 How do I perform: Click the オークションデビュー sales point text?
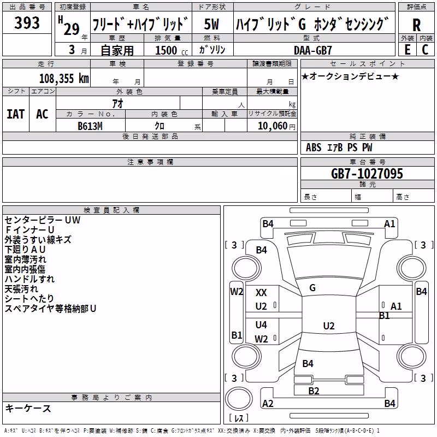click(x=350, y=76)
